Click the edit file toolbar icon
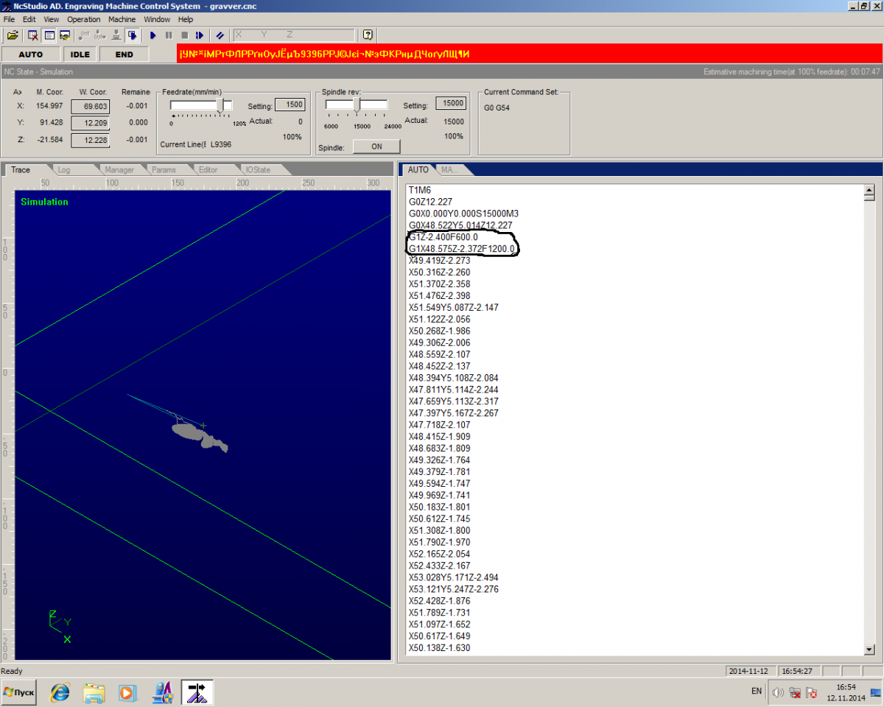Image resolution: width=884 pixels, height=707 pixels. tap(49, 35)
